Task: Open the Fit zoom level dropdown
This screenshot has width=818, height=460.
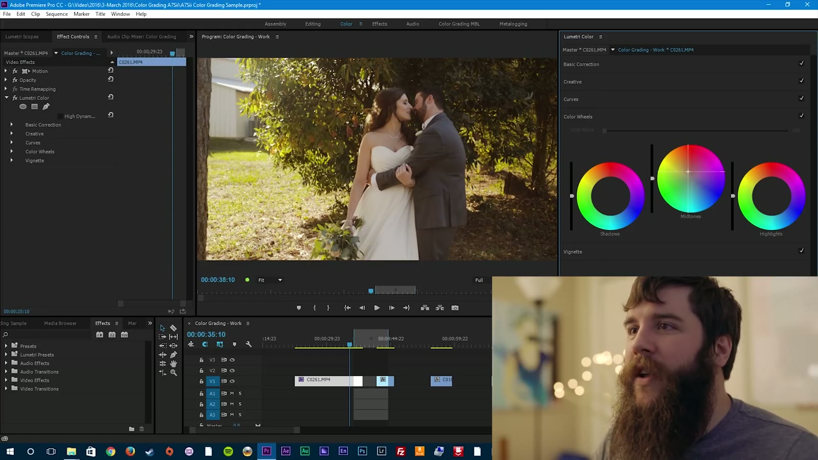Action: [x=270, y=280]
